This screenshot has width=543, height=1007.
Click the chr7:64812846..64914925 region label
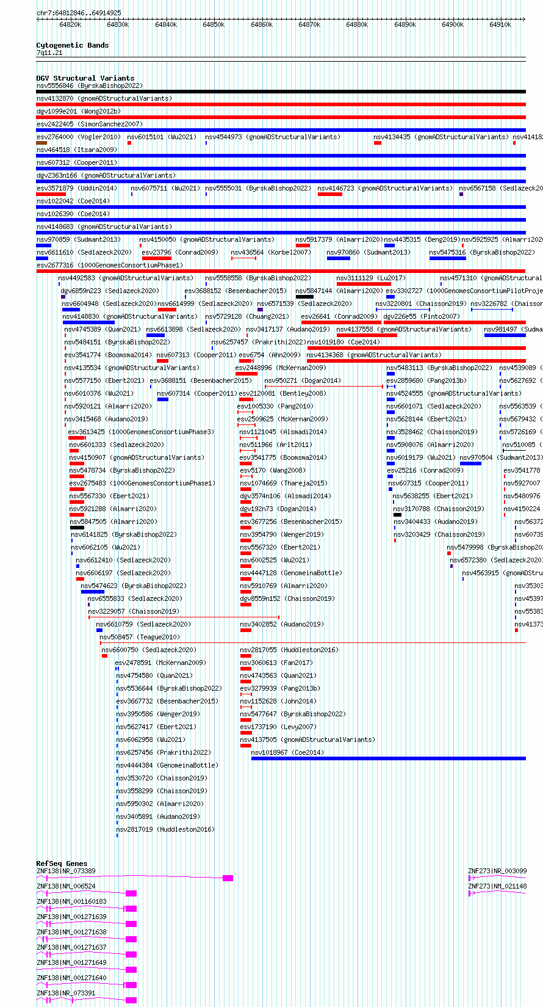(x=79, y=13)
